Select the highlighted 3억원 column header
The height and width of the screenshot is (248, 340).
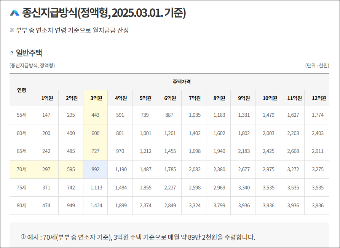click(x=96, y=98)
